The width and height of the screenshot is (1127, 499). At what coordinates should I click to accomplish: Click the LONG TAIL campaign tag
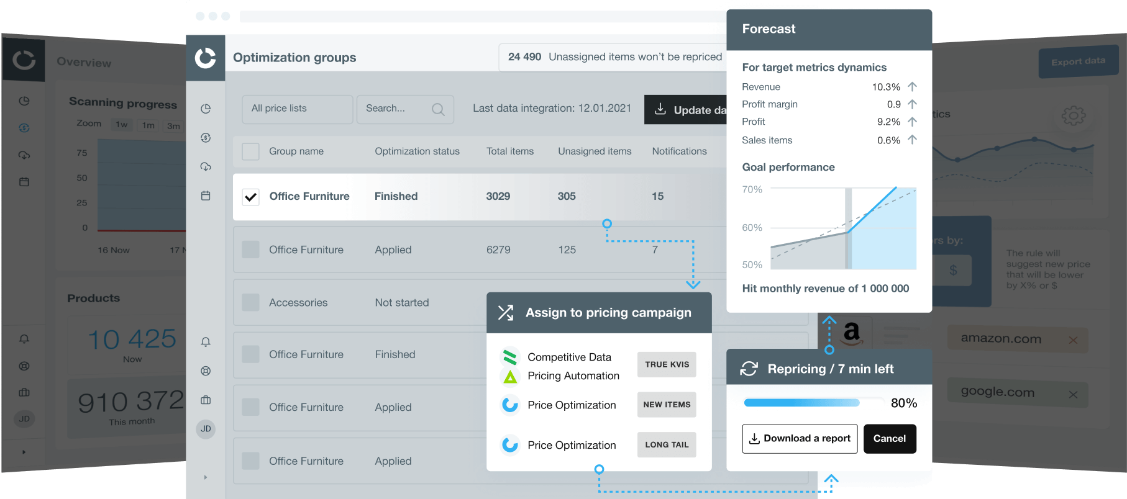[x=667, y=445]
